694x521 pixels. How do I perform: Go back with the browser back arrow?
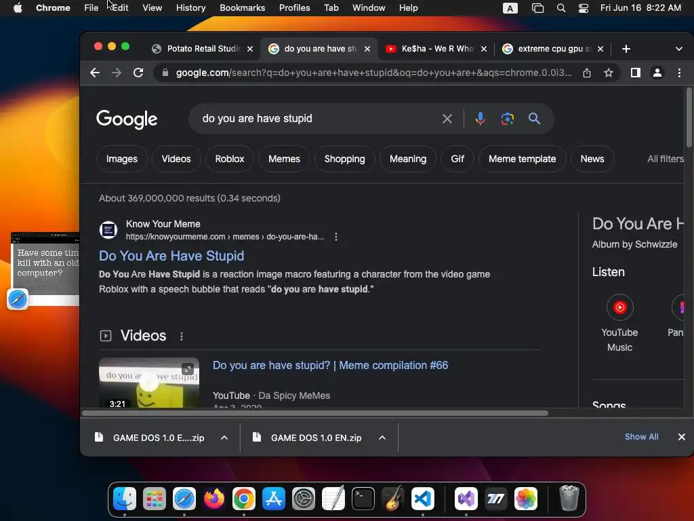click(95, 73)
